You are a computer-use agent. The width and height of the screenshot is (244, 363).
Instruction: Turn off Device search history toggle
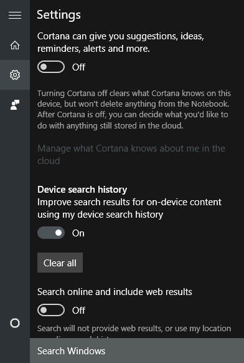(x=51, y=233)
